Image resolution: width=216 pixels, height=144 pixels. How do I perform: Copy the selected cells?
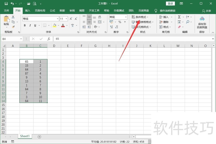click(x=13, y=22)
